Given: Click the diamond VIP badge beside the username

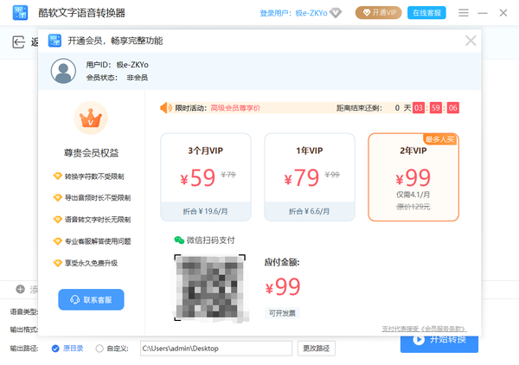Looking at the screenshot, I should pos(336,13).
